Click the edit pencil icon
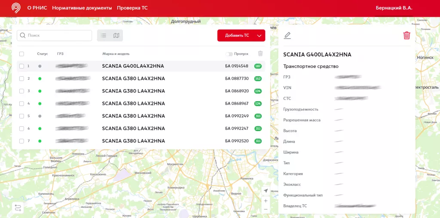The image size is (440, 218). pyautogui.click(x=287, y=36)
